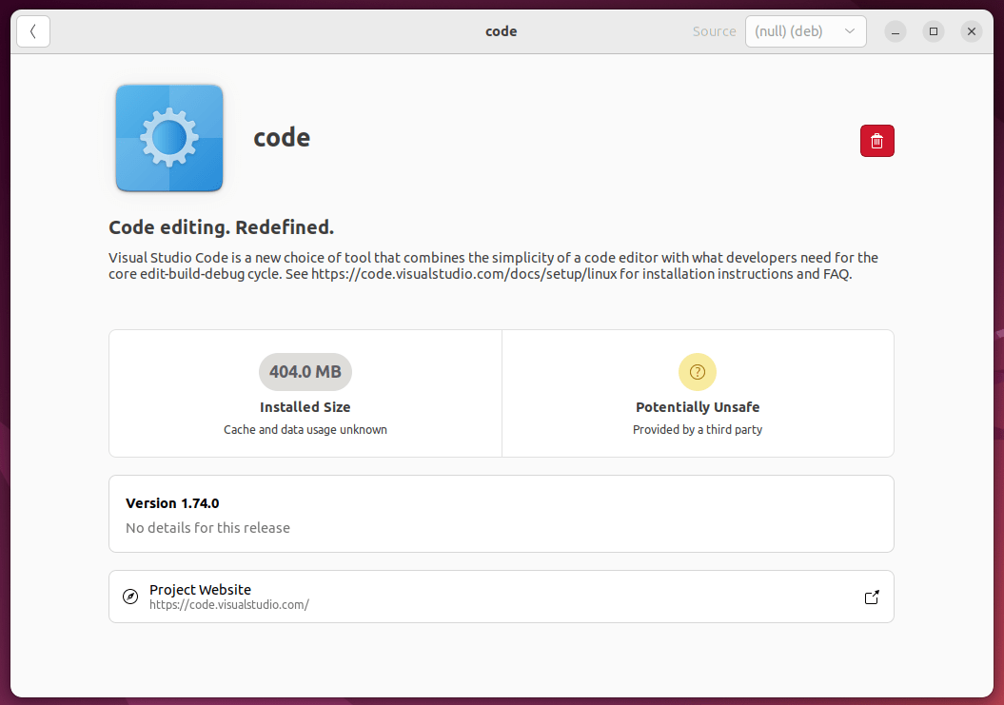Screen dimensions: 1004x705
Task: Click the Version 1.74.0 heading
Action: (x=172, y=503)
